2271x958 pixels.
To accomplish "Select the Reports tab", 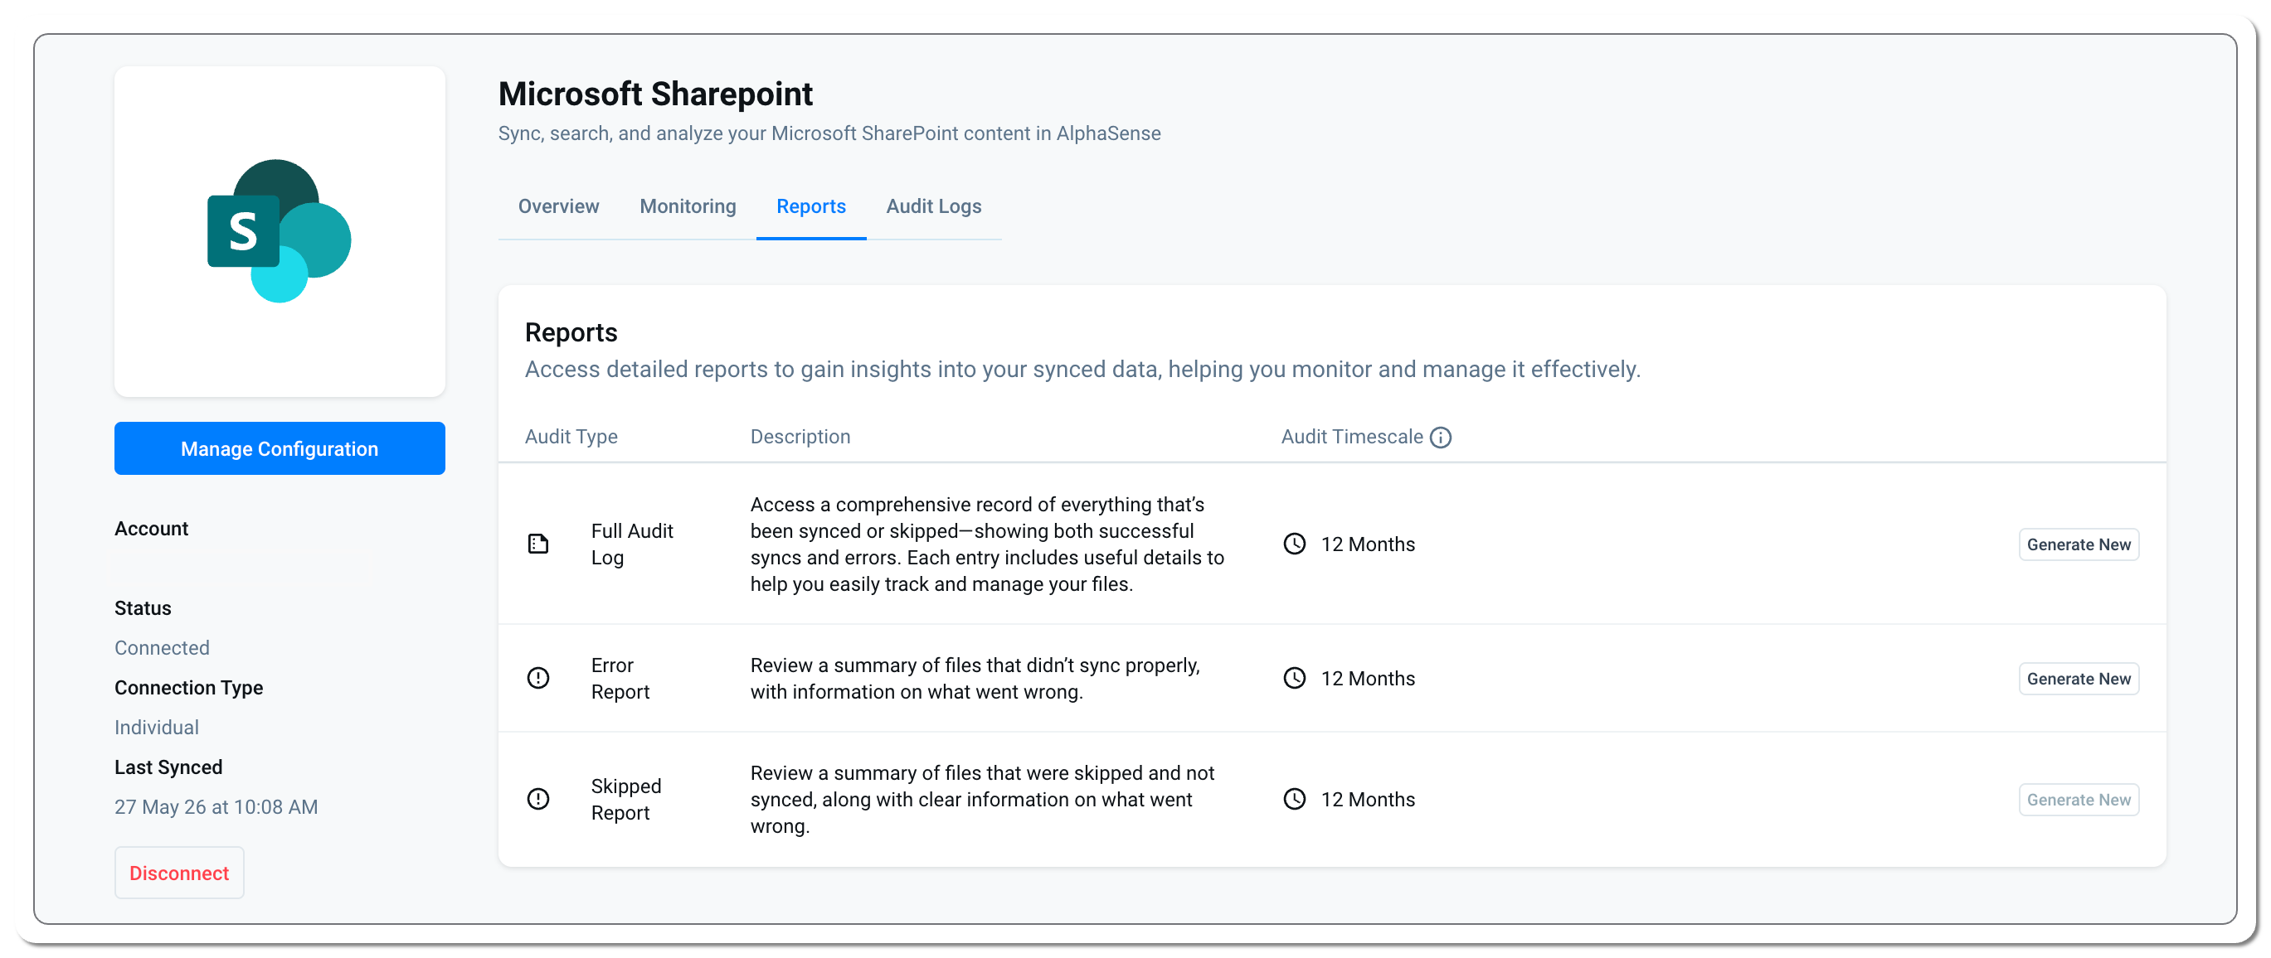I will (x=811, y=206).
